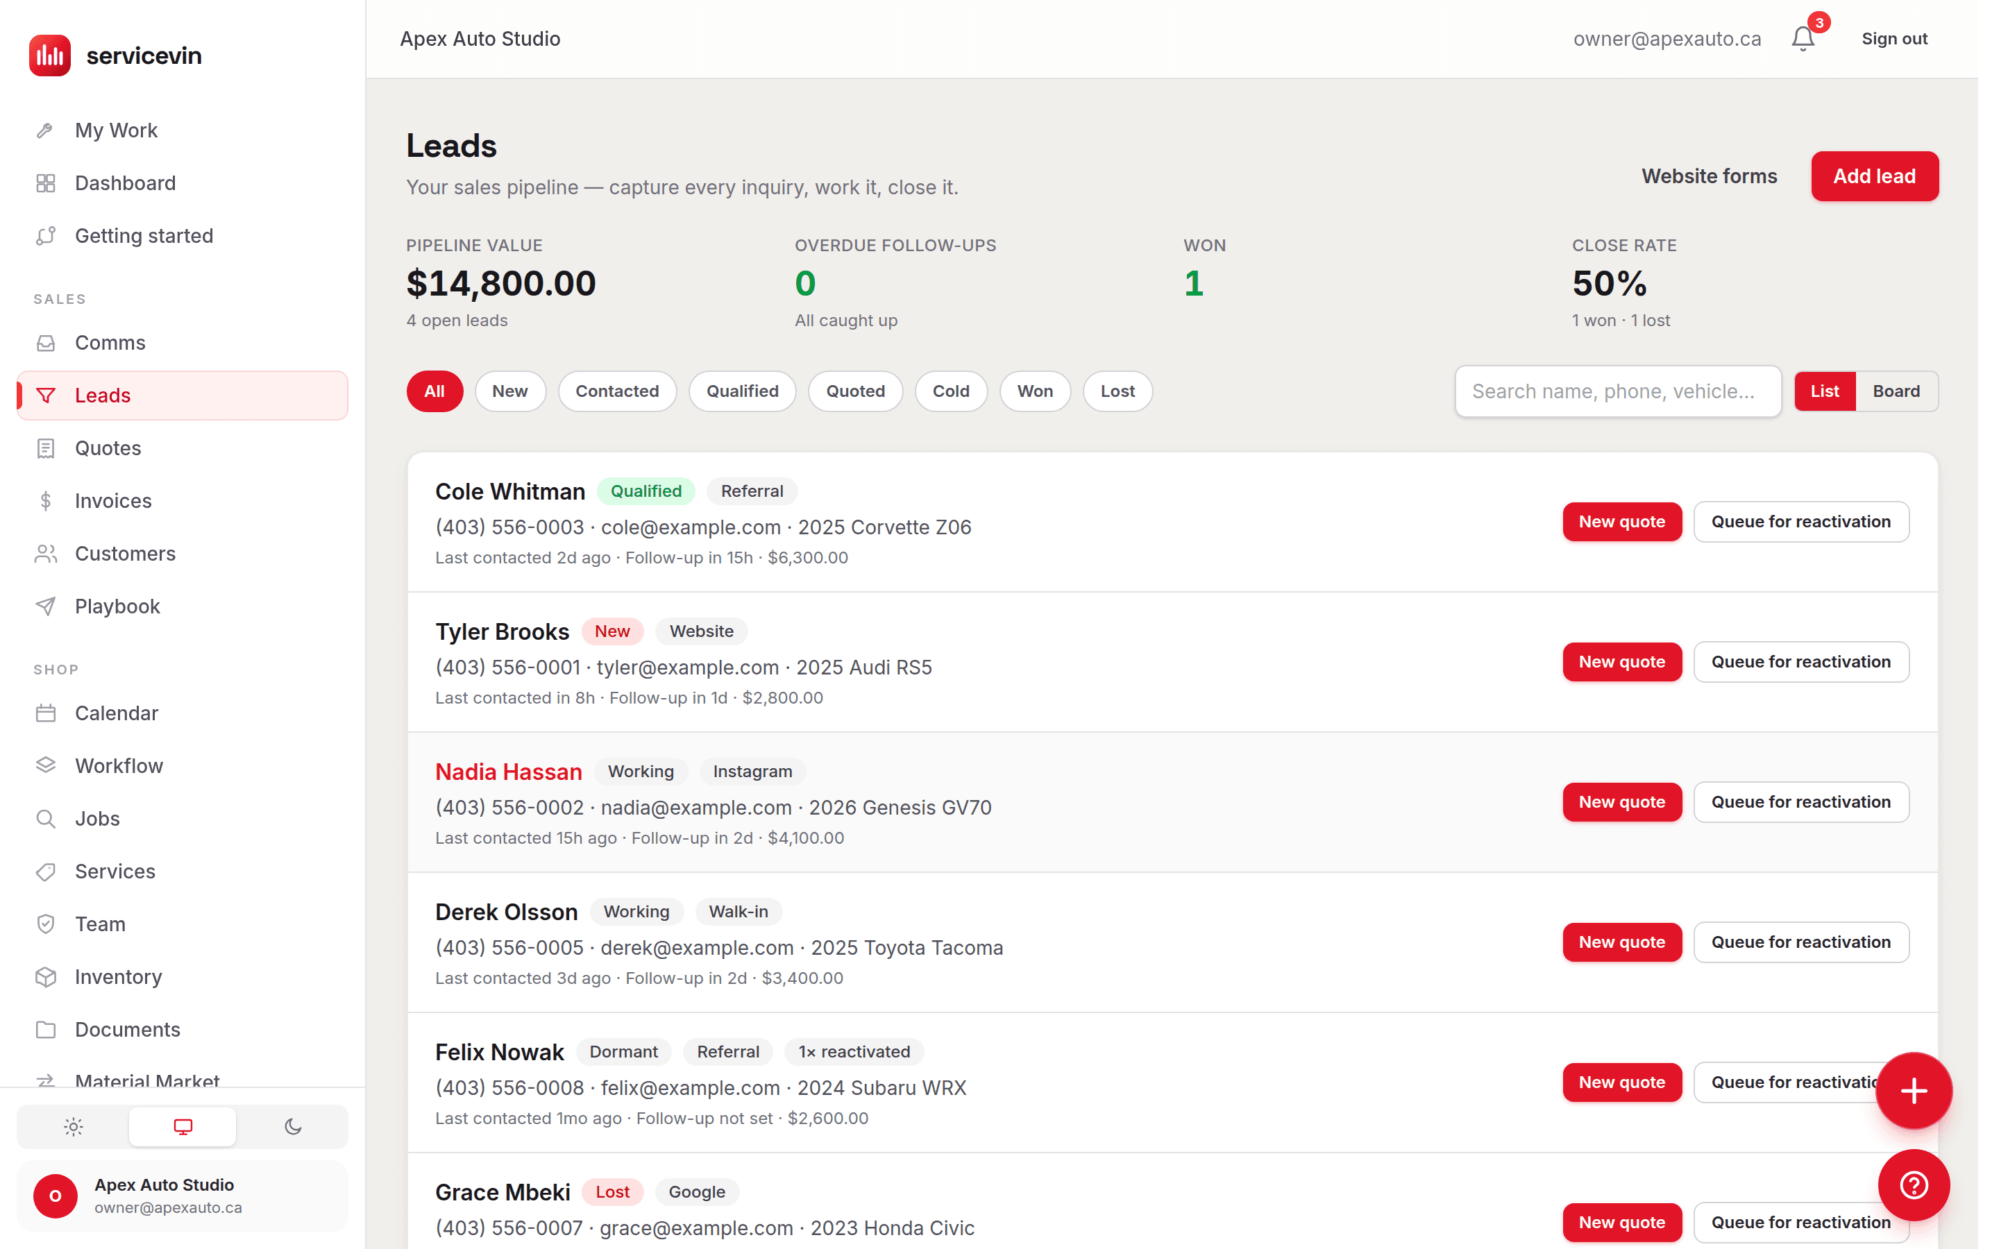Image resolution: width=1999 pixels, height=1249 pixels.
Task: Open Nadia Hassan lead name
Action: tap(509, 772)
